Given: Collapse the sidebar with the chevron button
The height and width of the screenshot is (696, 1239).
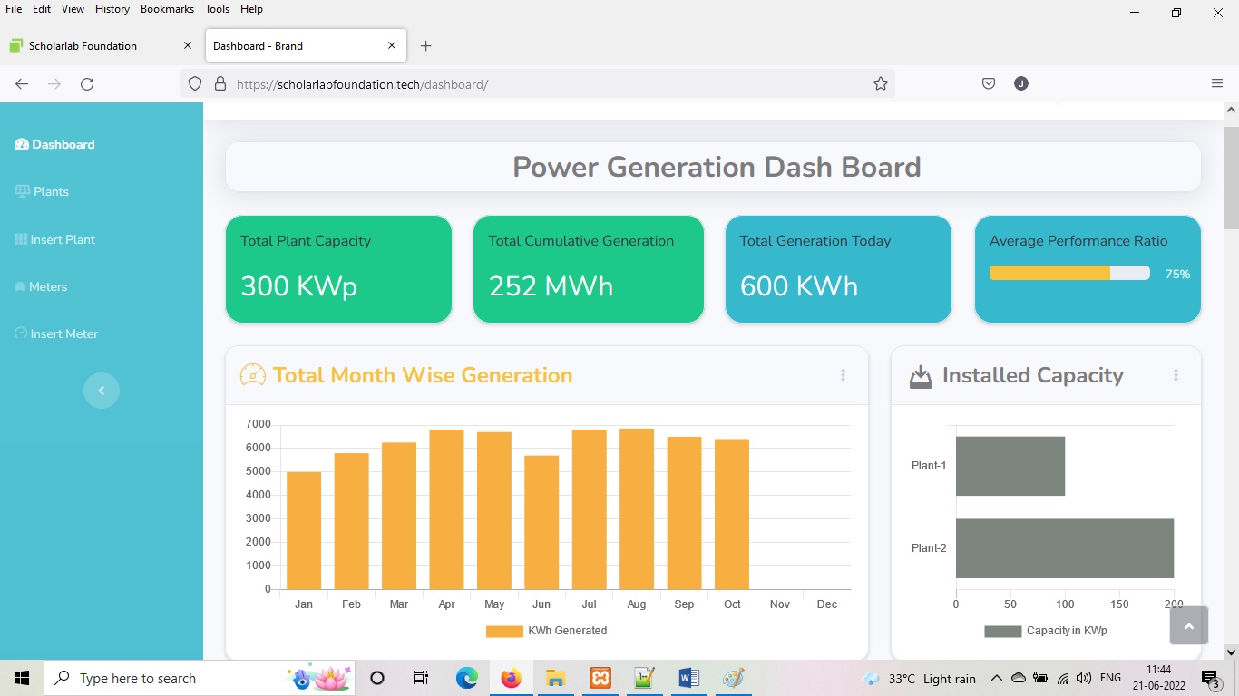Looking at the screenshot, I should coord(102,391).
